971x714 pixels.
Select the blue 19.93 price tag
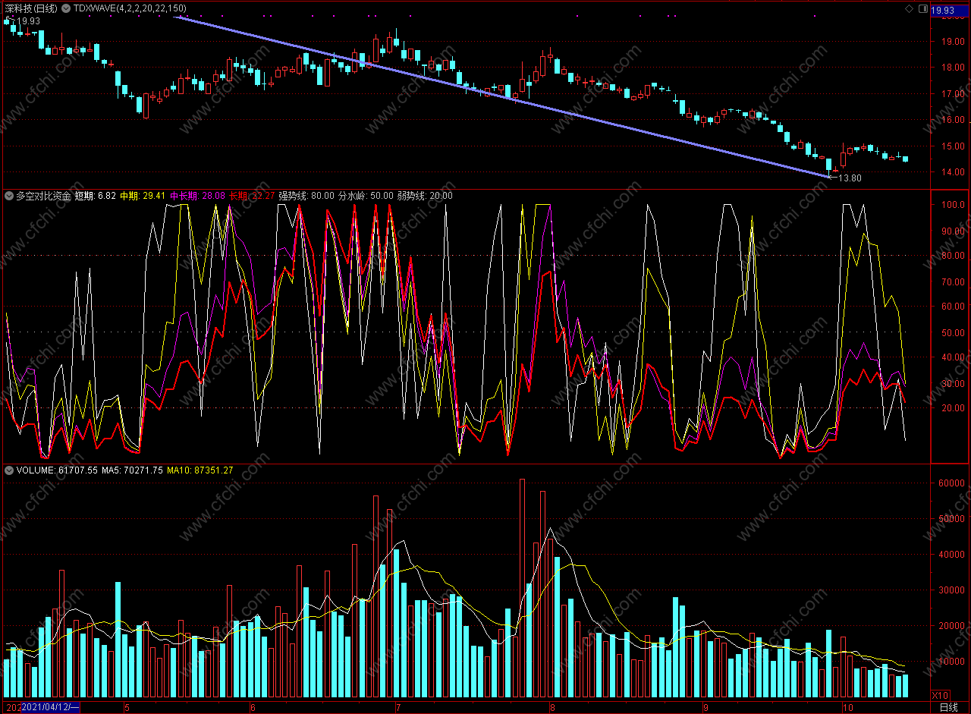[943, 10]
